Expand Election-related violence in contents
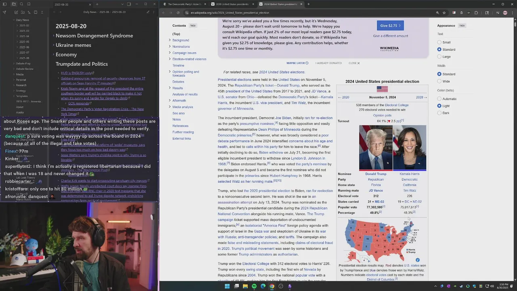This screenshot has height=291, width=517. pyautogui.click(x=170, y=59)
